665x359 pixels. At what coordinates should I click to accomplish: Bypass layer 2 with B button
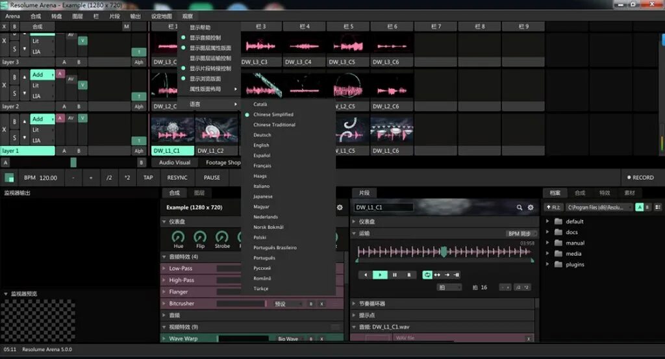(15, 77)
